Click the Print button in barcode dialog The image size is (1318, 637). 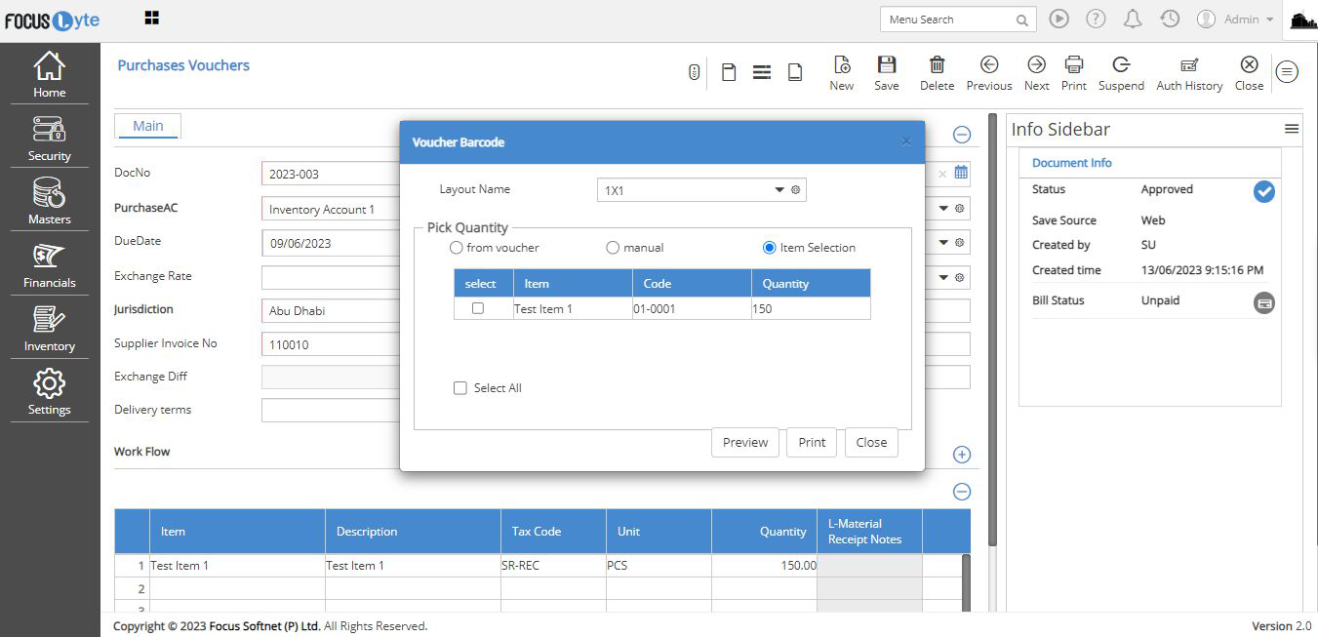point(812,442)
